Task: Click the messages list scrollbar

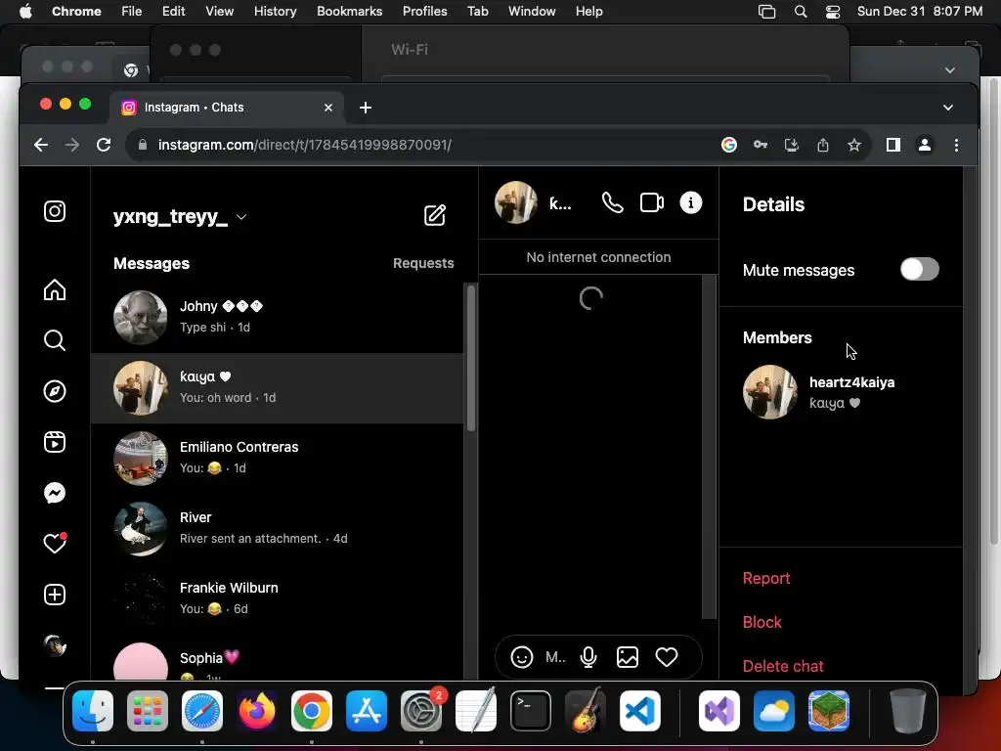Action: pyautogui.click(x=471, y=358)
